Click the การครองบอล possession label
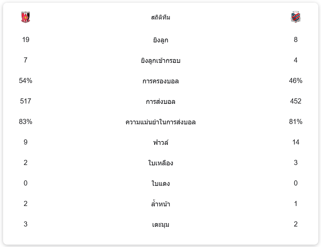Screen dimensions: 321x247 click(160, 81)
